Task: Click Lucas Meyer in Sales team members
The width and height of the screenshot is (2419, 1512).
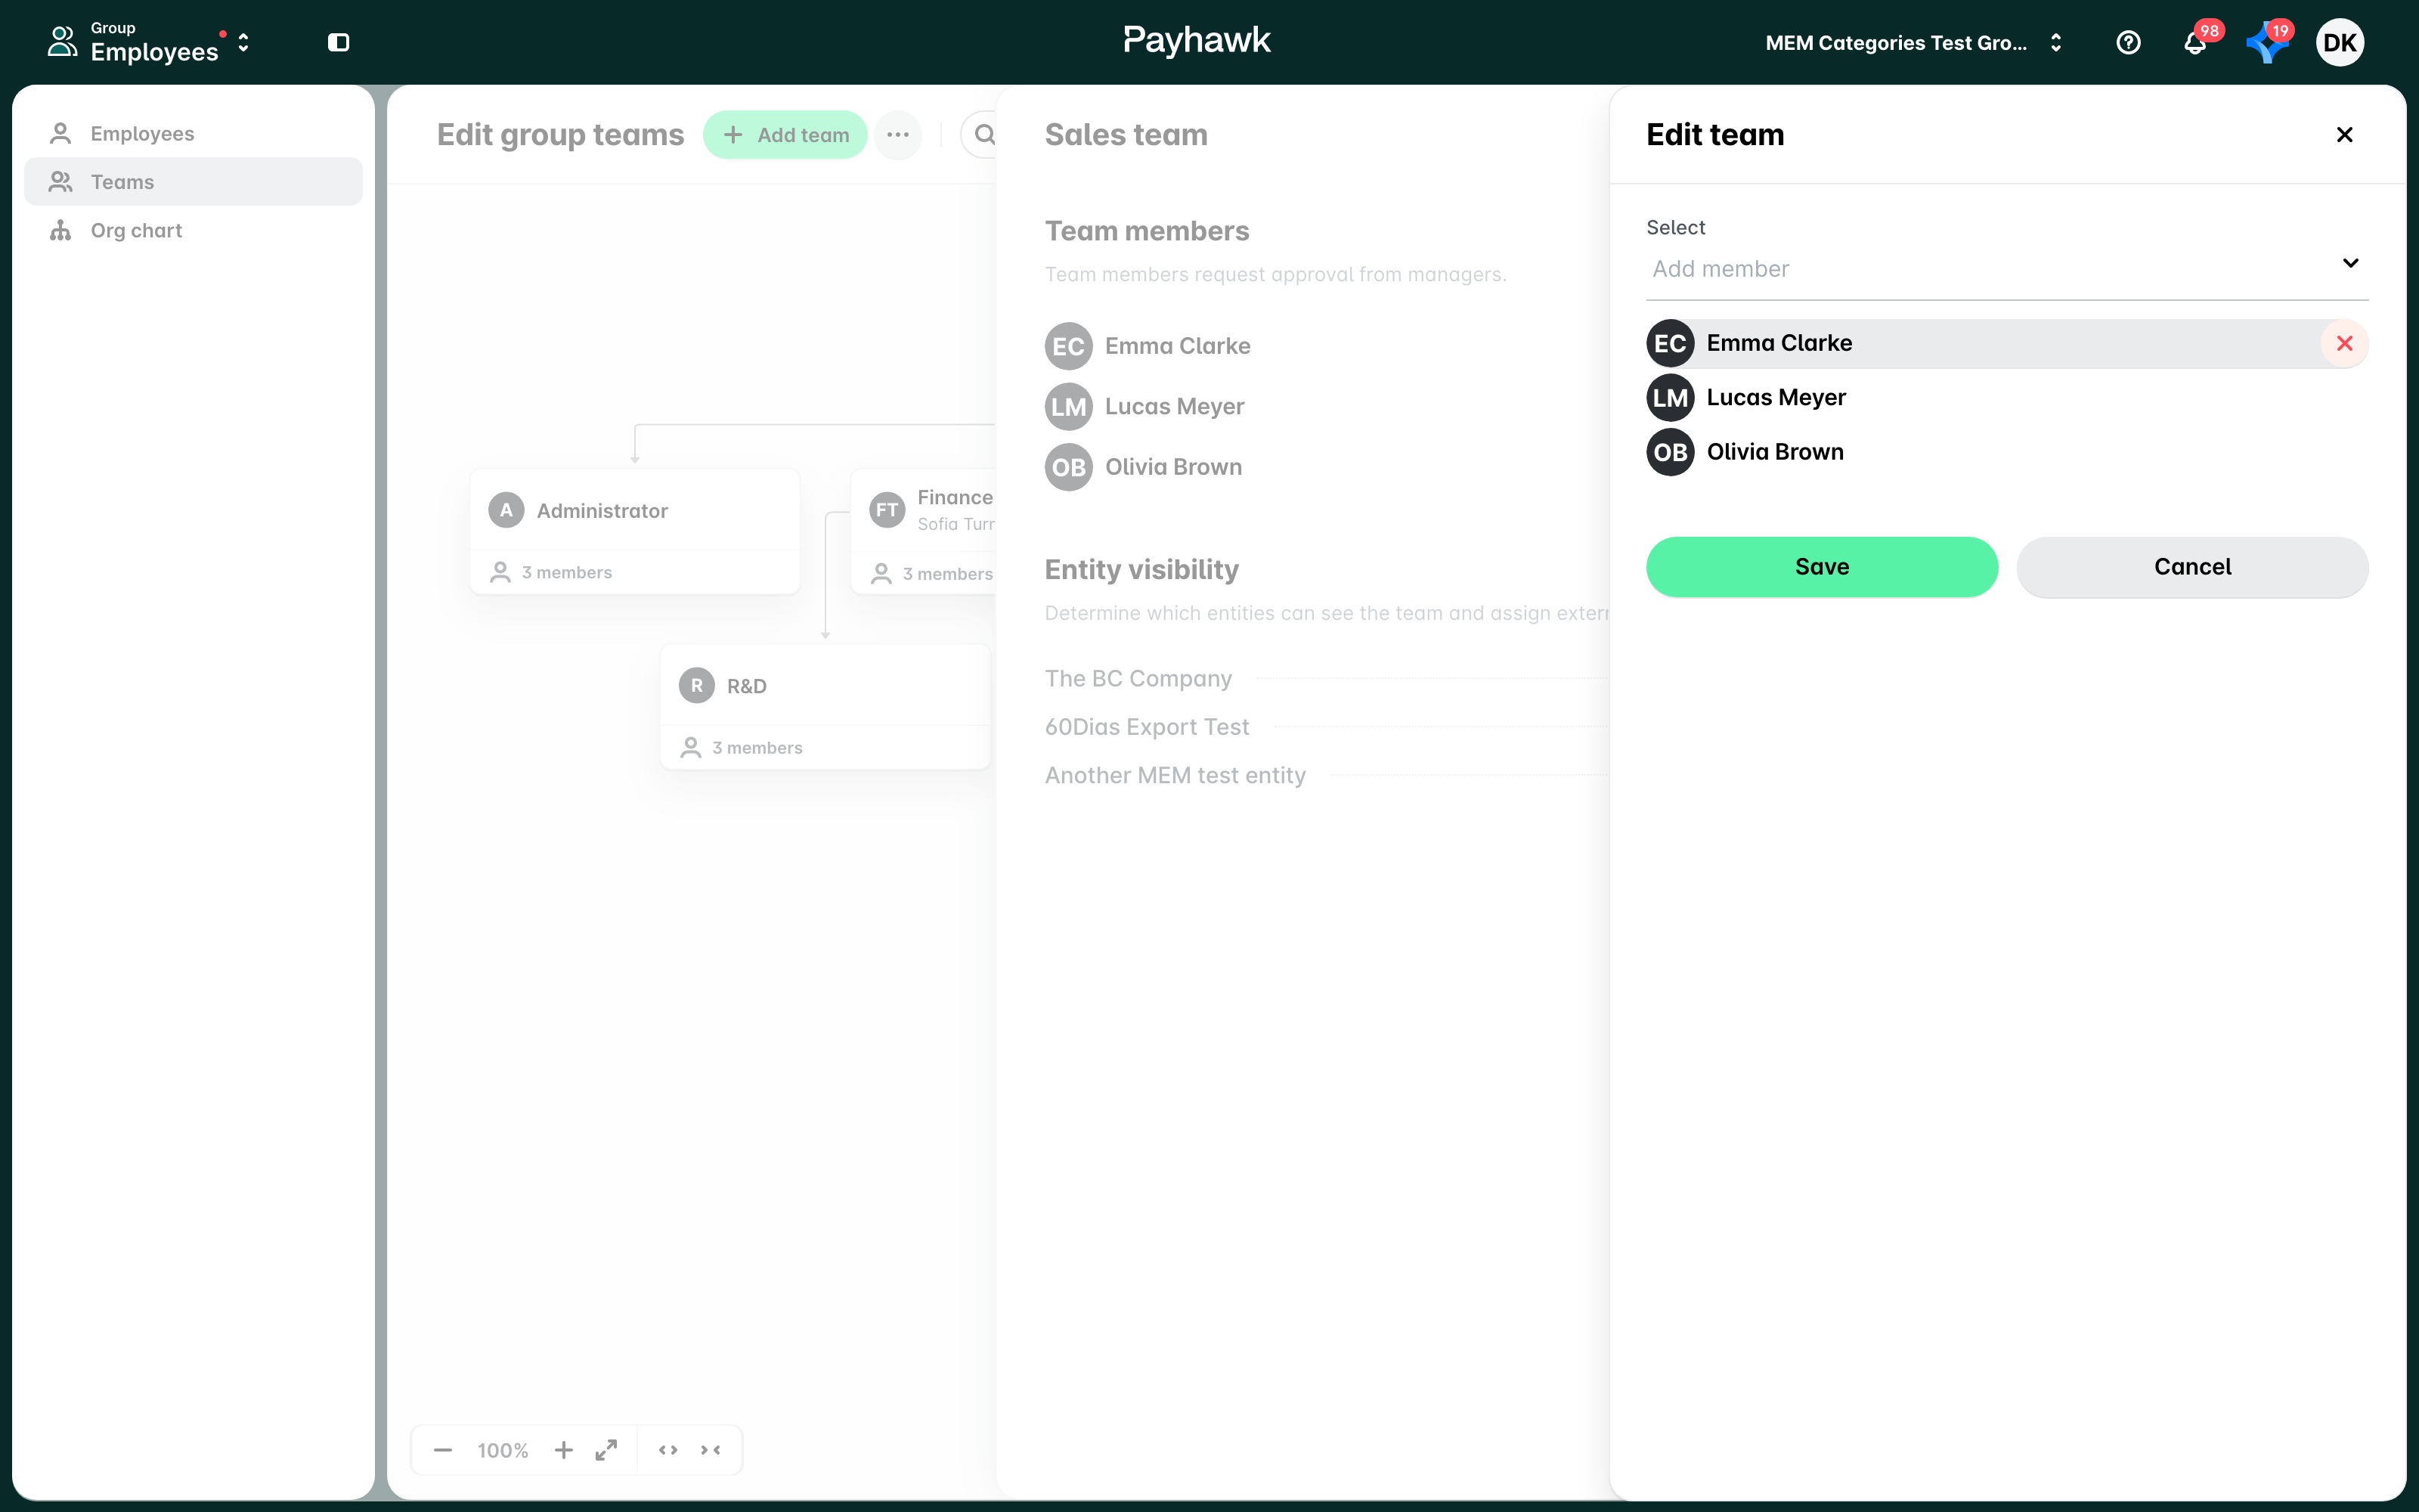Action: [1144, 406]
